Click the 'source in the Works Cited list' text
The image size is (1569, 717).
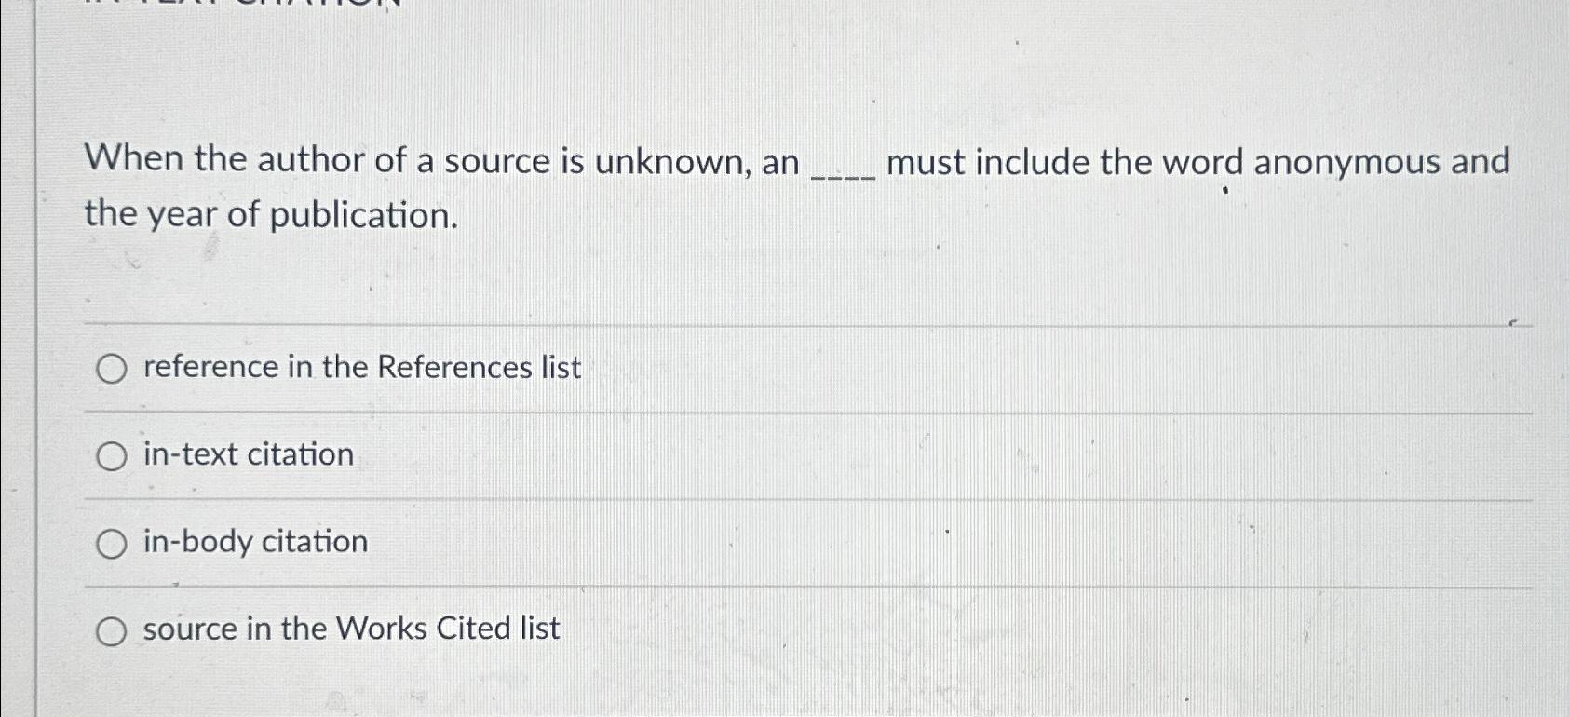349,629
